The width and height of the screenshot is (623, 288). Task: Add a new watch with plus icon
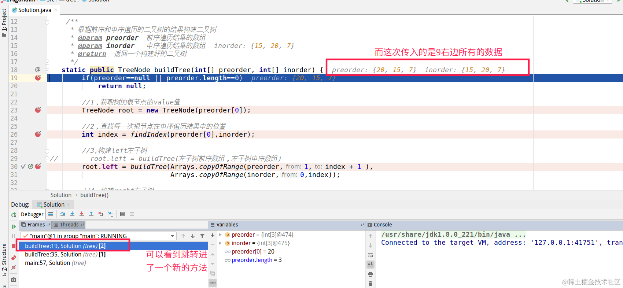click(213, 235)
